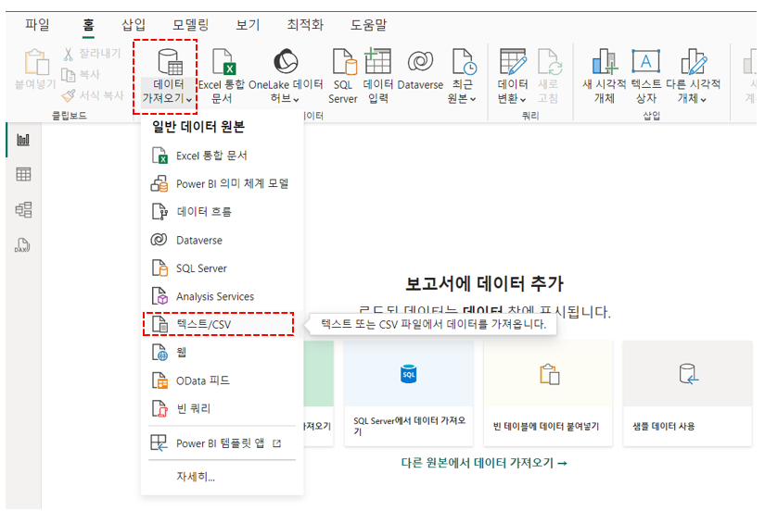Click the blue SQL database card icon
This screenshot has width=765, height=511.
point(408,374)
